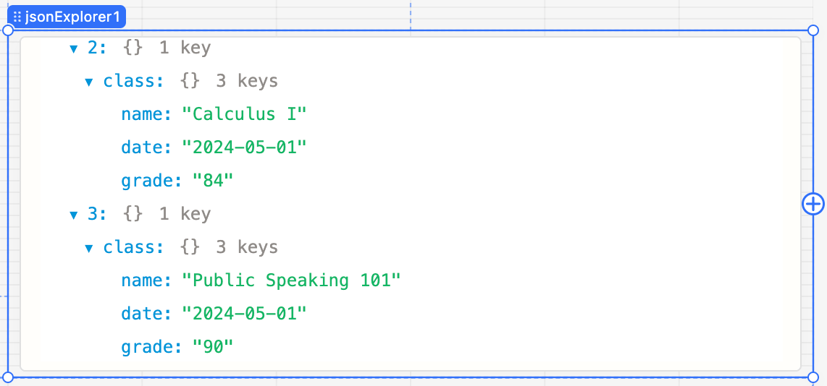Click the "3 keys" summary of item 2 class
This screenshot has height=386, width=827.
(x=246, y=81)
